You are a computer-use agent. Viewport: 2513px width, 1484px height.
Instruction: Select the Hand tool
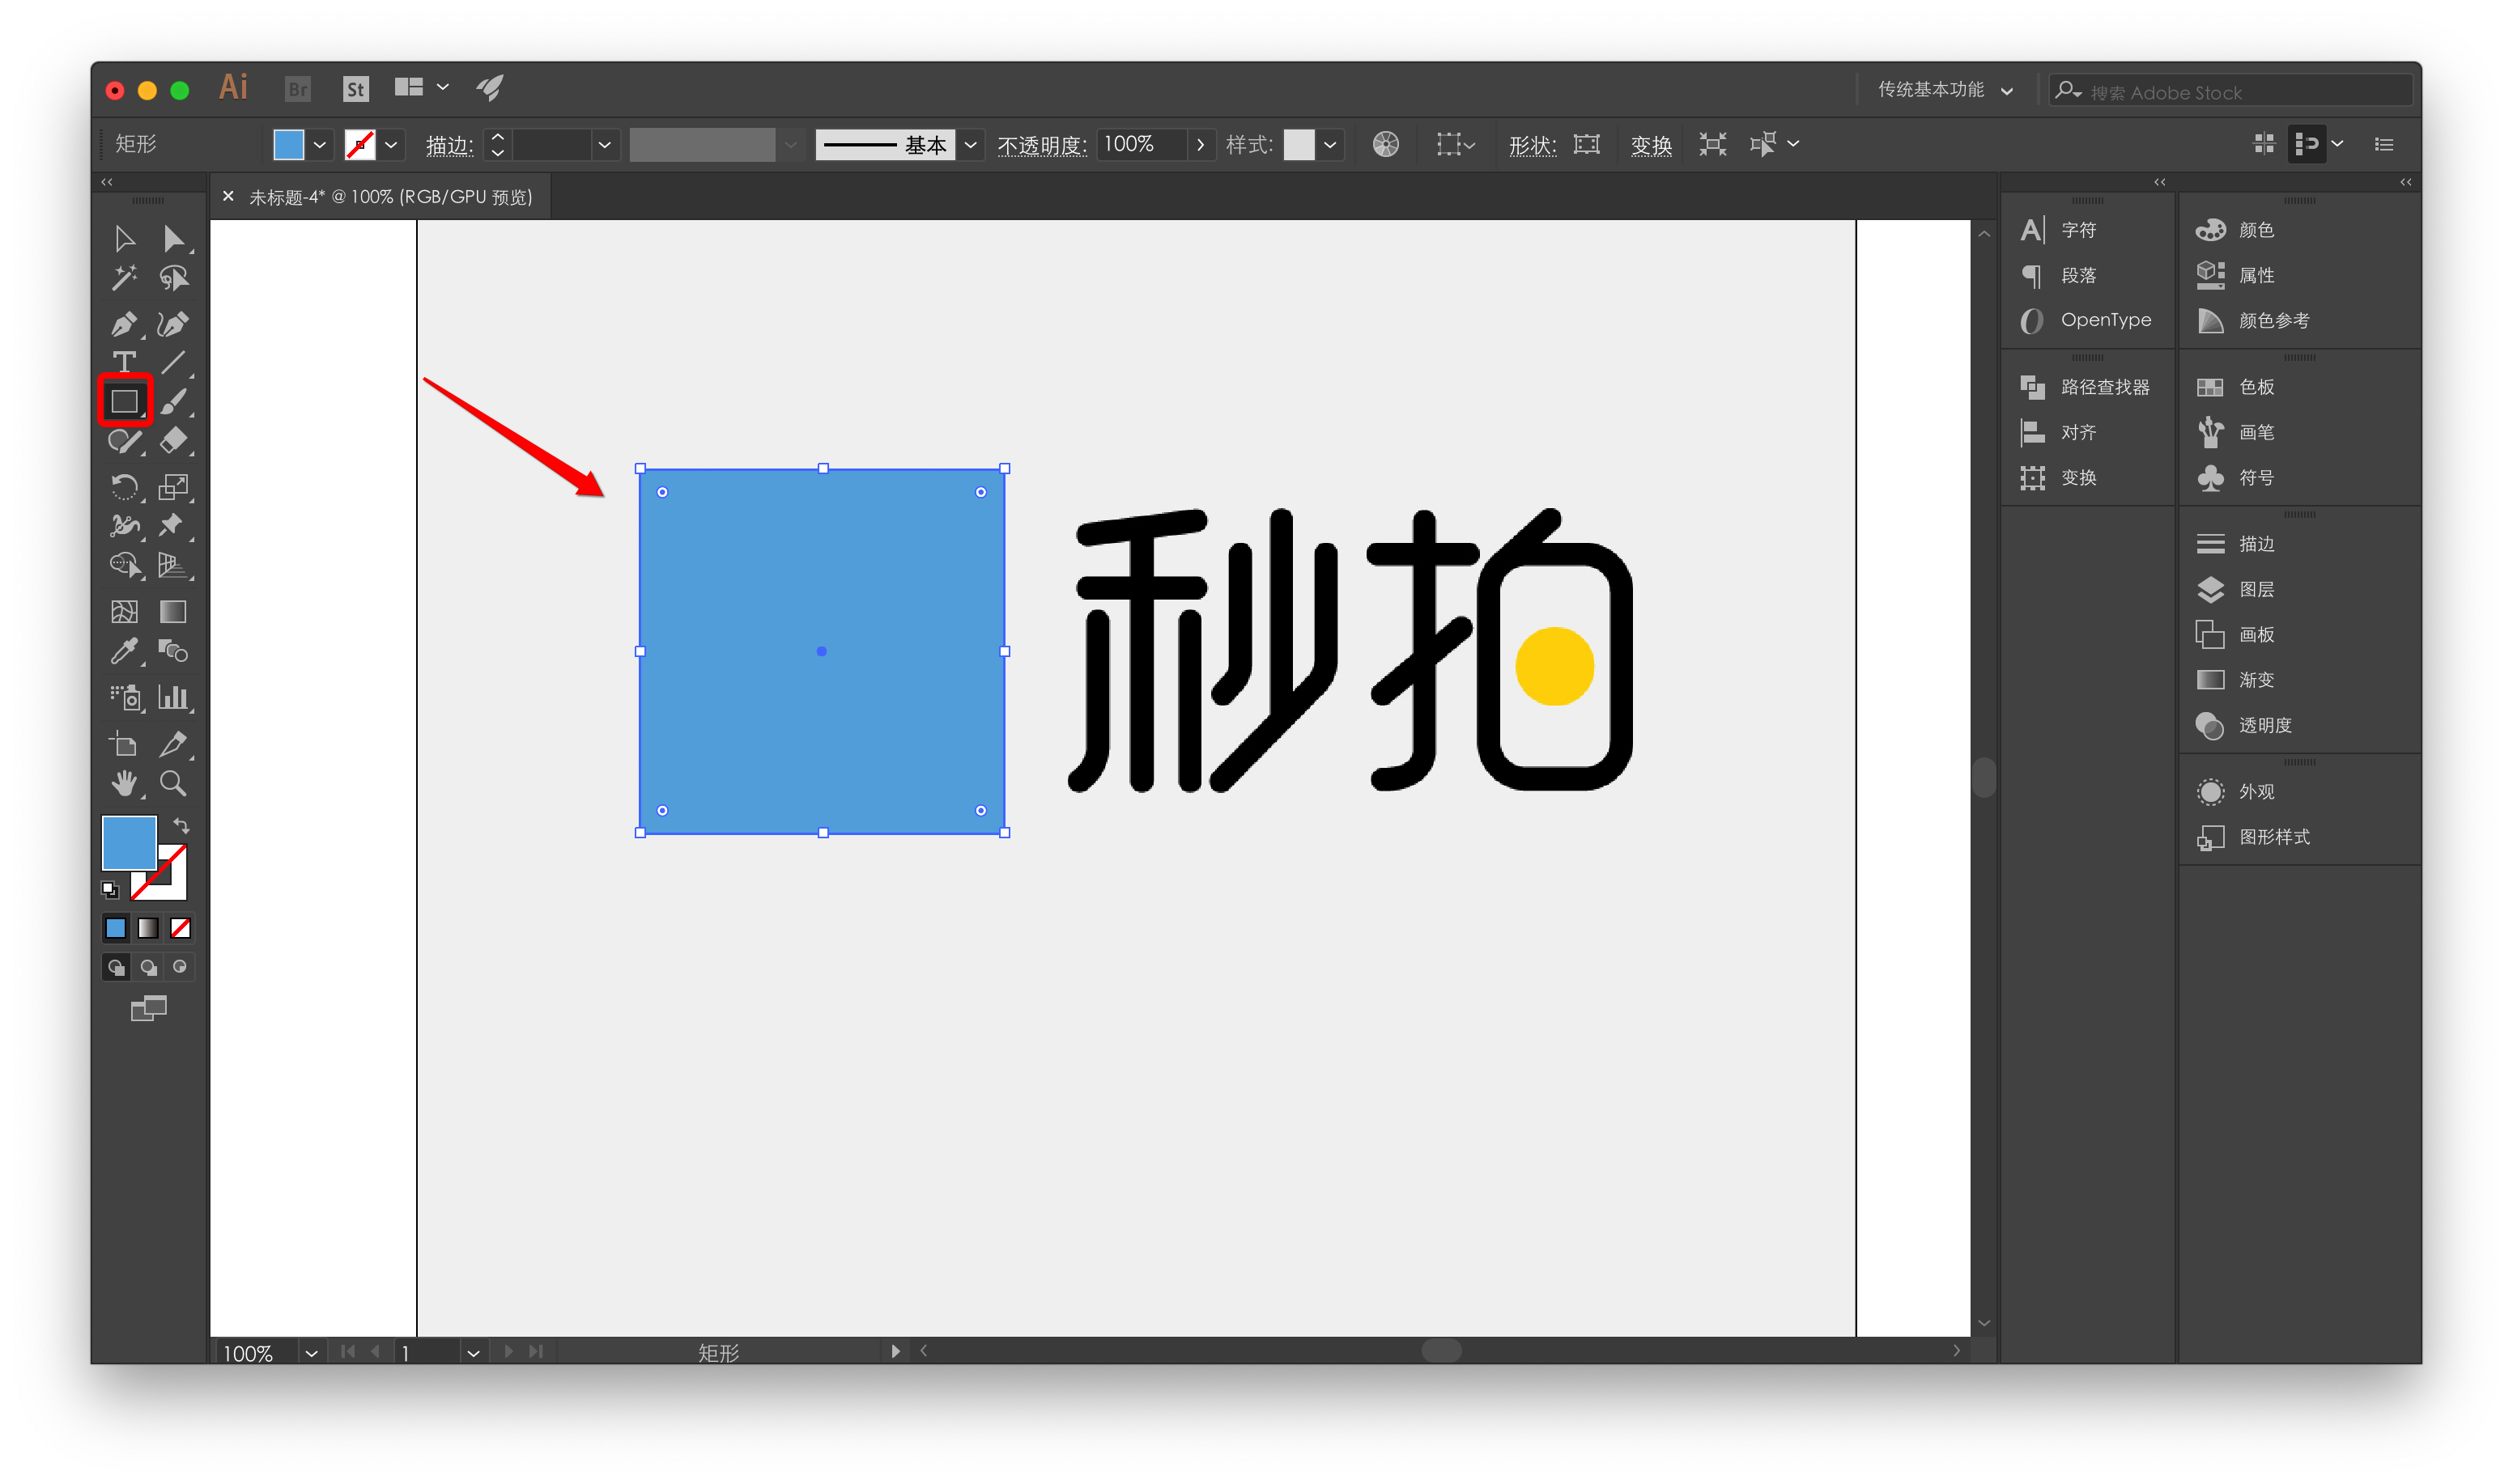click(x=124, y=783)
